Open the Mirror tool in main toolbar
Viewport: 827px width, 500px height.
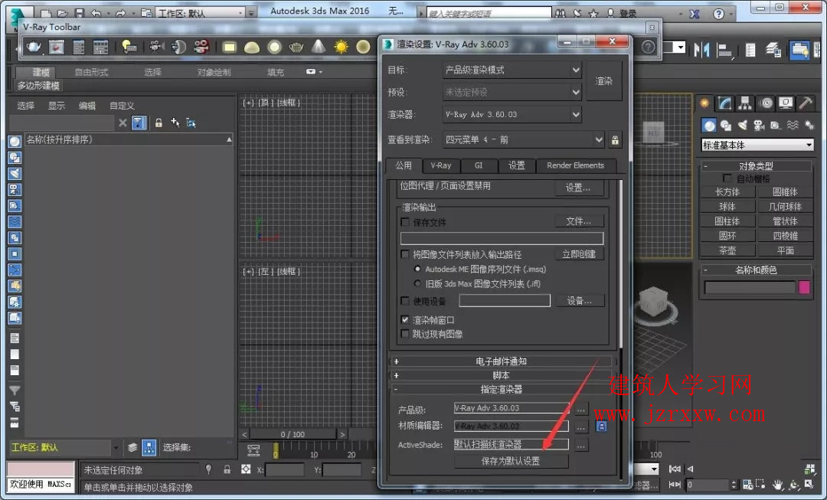(702, 50)
